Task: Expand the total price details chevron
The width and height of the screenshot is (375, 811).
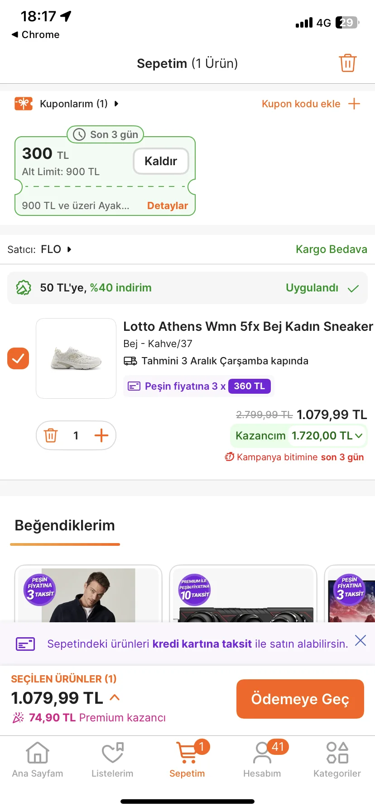Action: tap(115, 697)
